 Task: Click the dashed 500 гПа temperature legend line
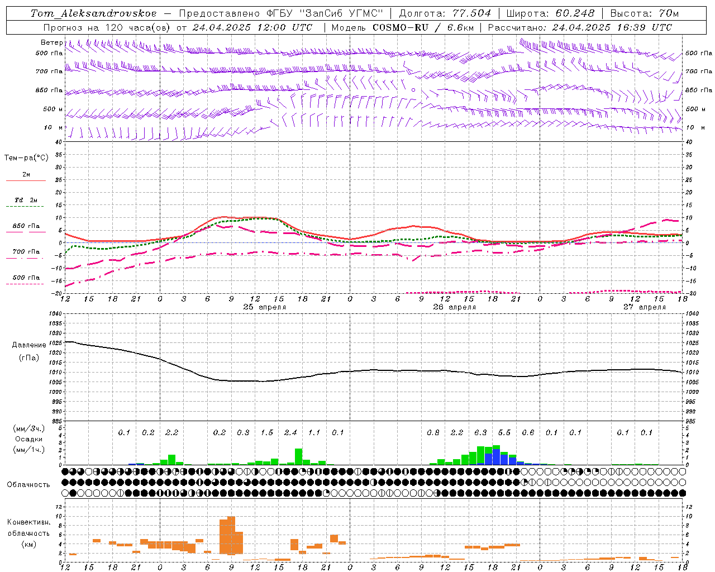coord(25,284)
